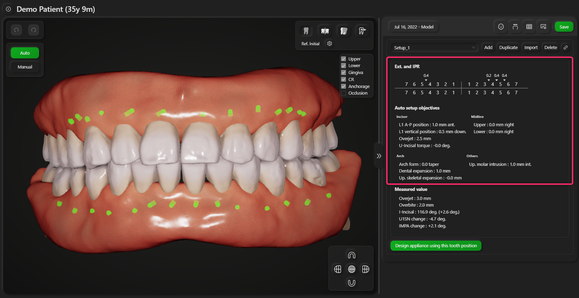The height and width of the screenshot is (298, 579).
Task: Click the smiley face icon
Action: [x=501, y=27]
